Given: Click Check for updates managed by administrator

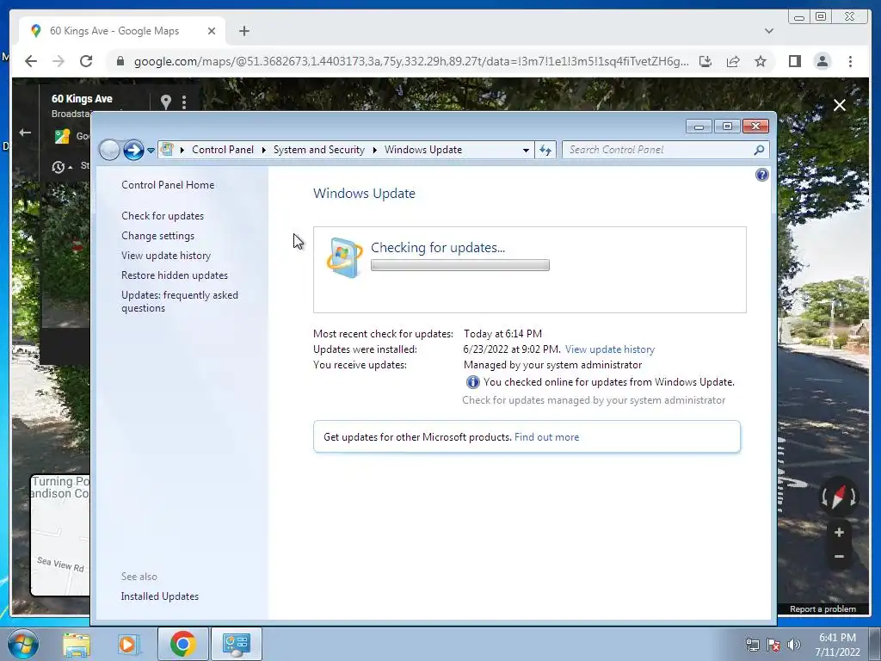Looking at the screenshot, I should 594,400.
